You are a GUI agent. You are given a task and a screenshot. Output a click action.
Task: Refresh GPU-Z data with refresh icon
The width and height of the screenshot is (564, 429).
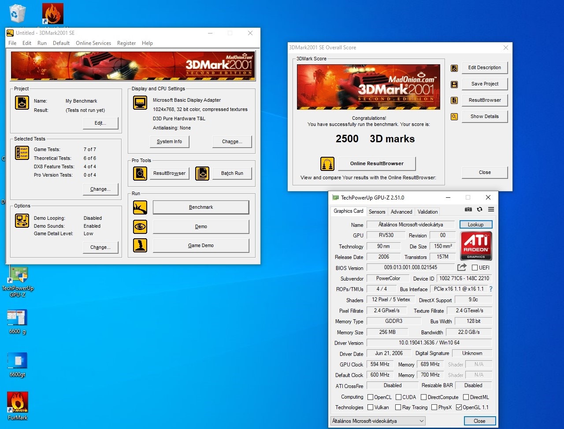point(479,210)
